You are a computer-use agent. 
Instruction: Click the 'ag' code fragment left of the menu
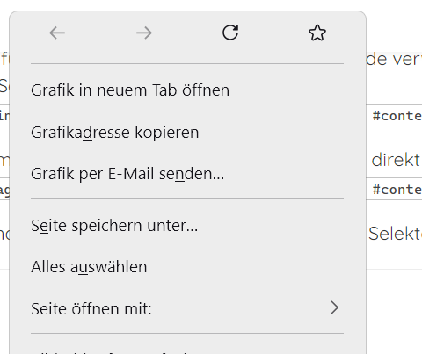click(x=4, y=191)
